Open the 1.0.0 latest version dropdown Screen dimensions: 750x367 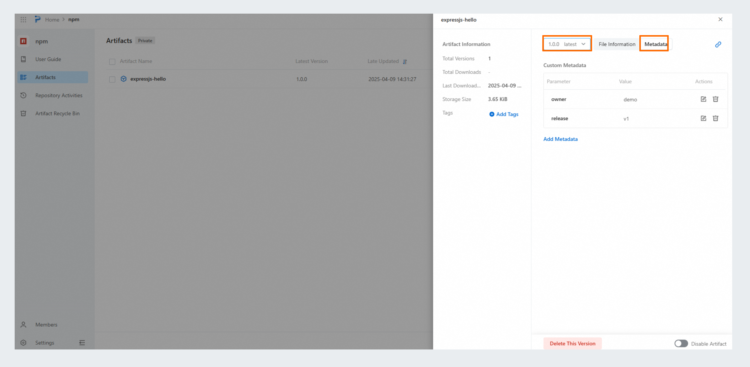point(567,44)
